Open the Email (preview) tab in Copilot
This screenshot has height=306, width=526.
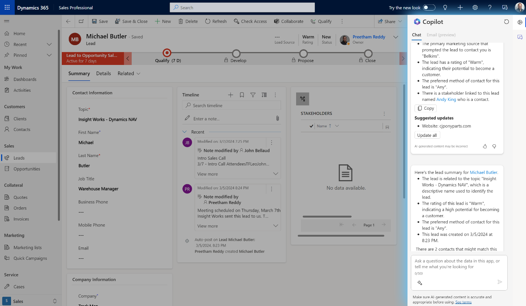pos(441,35)
